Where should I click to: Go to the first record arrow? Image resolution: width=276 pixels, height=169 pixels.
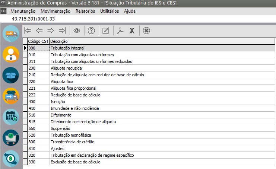tap(28, 31)
